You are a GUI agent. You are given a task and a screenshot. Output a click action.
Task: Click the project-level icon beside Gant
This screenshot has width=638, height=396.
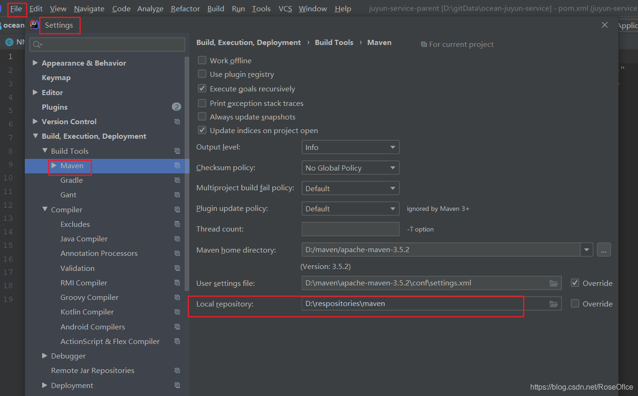[177, 195]
